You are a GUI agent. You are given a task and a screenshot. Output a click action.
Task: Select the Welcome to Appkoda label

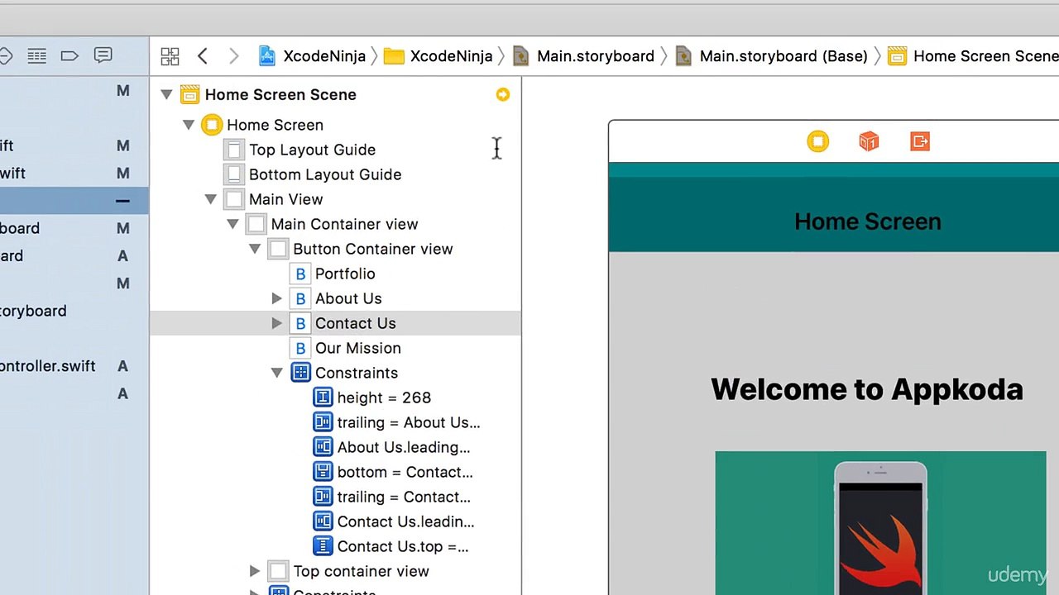point(867,389)
